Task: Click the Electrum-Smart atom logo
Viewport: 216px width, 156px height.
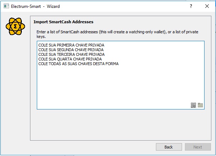Action: point(15,26)
